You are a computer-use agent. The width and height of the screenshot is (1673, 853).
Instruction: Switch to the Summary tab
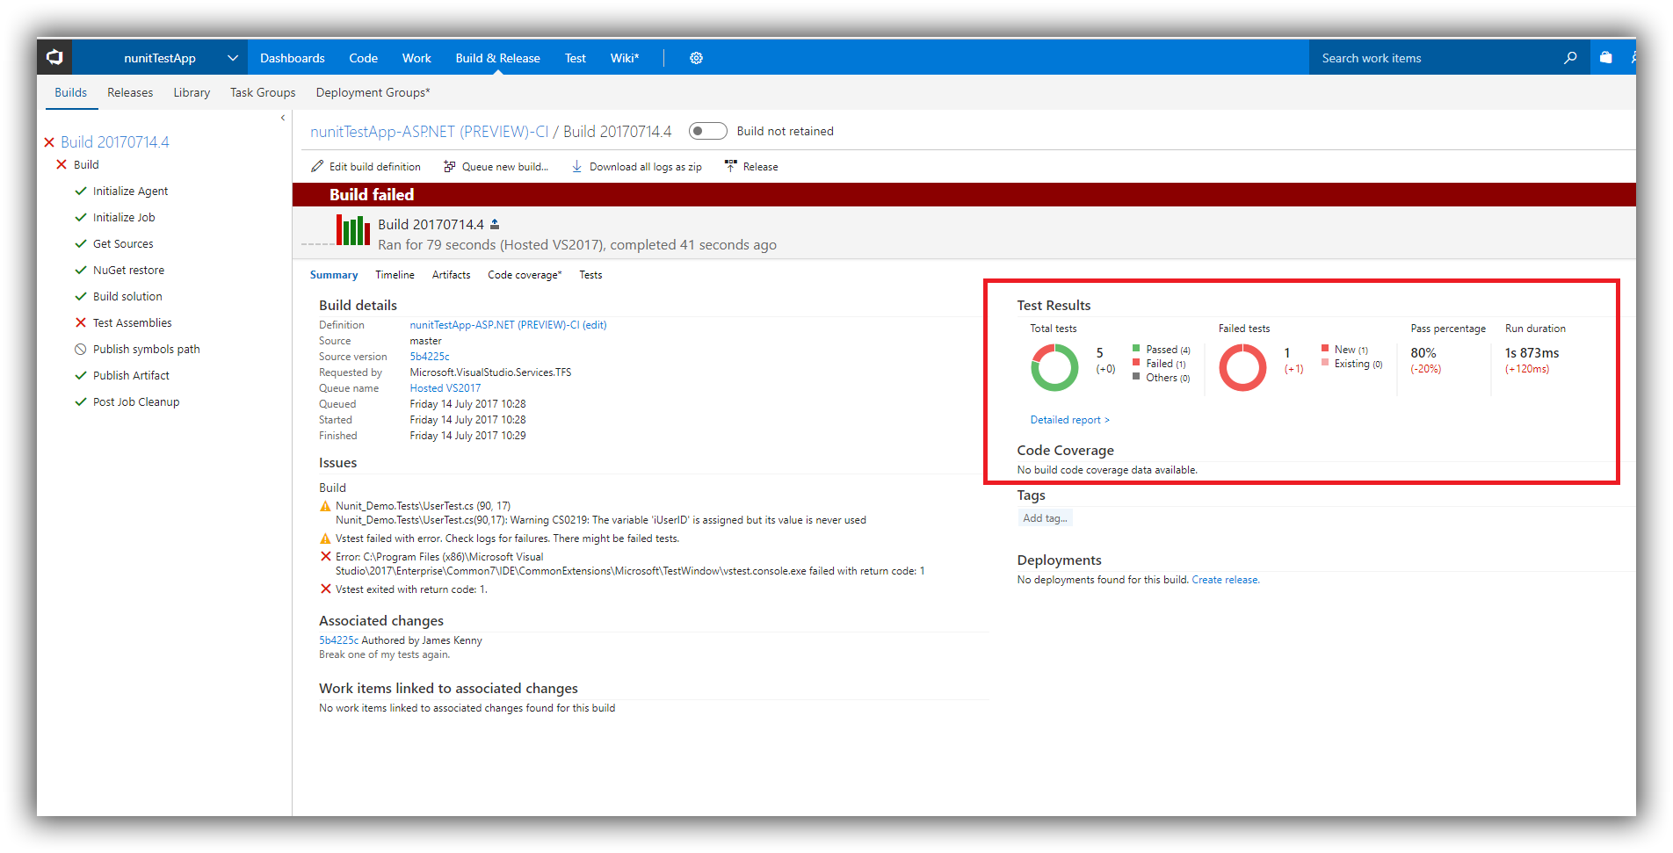pos(334,275)
